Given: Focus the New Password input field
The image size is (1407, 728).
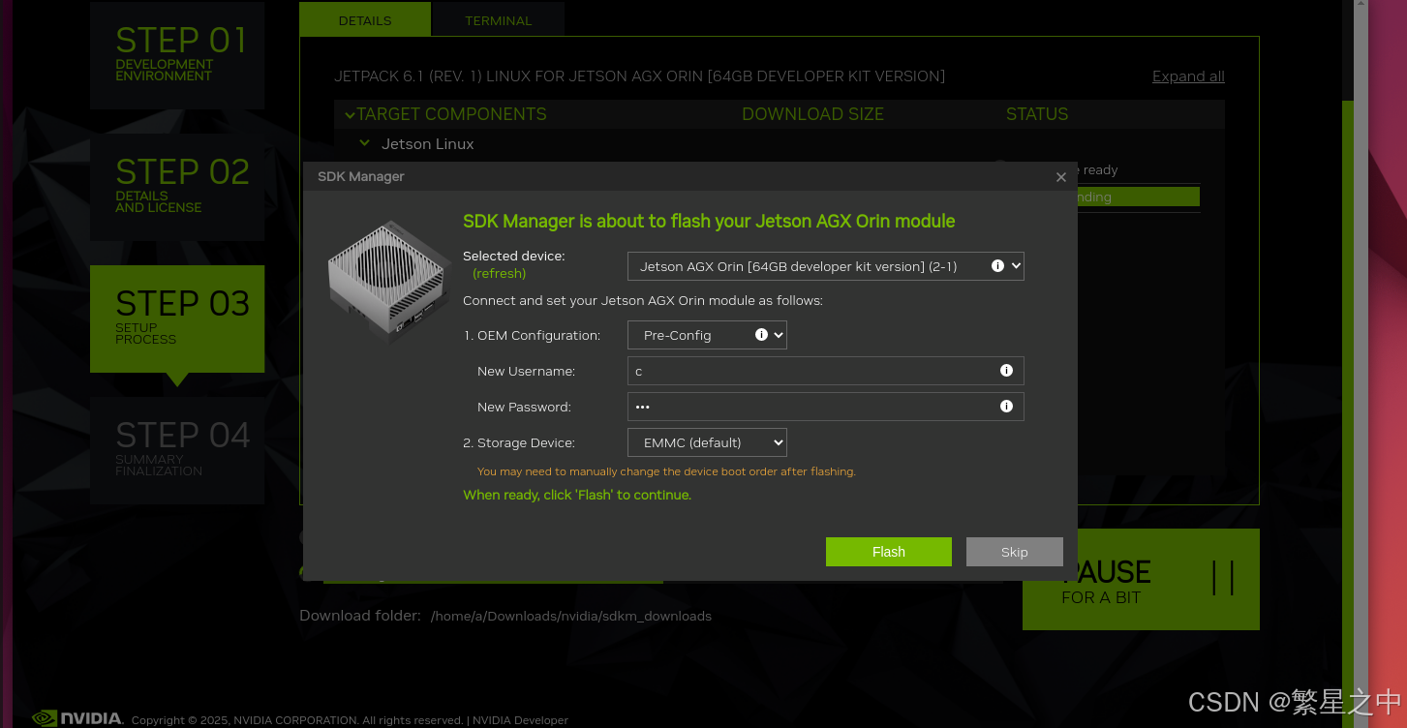Looking at the screenshot, I should click(825, 407).
